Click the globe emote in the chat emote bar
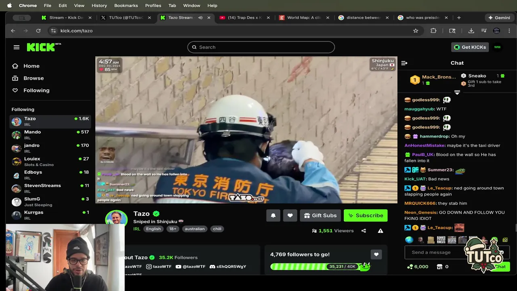Viewport: 517px width, 291px height. click(x=409, y=240)
